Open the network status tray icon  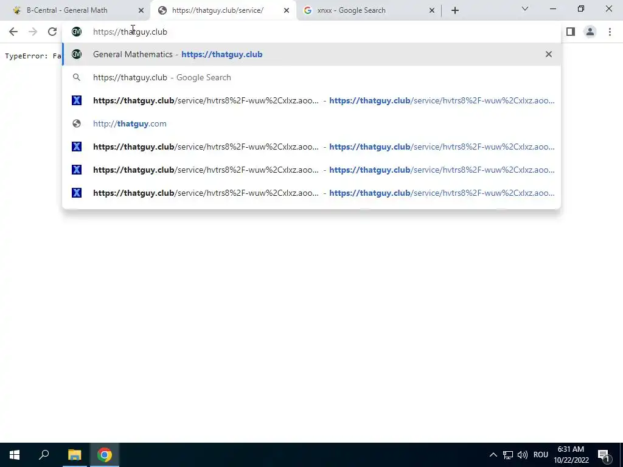coord(508,455)
